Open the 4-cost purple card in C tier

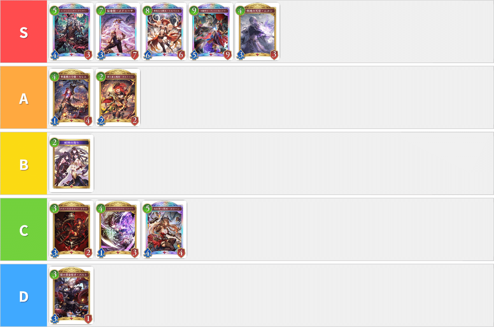pos(118,230)
